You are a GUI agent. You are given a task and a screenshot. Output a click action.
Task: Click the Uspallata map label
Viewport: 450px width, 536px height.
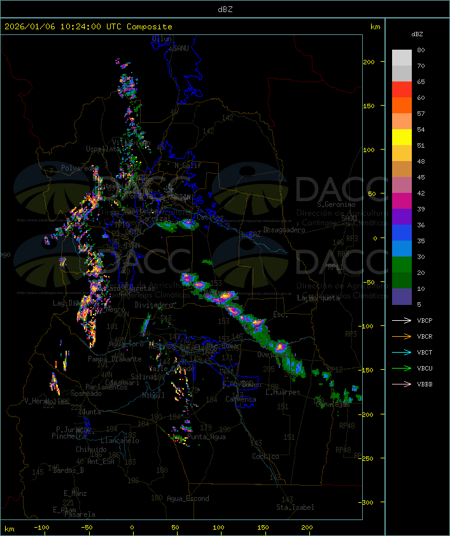point(103,149)
